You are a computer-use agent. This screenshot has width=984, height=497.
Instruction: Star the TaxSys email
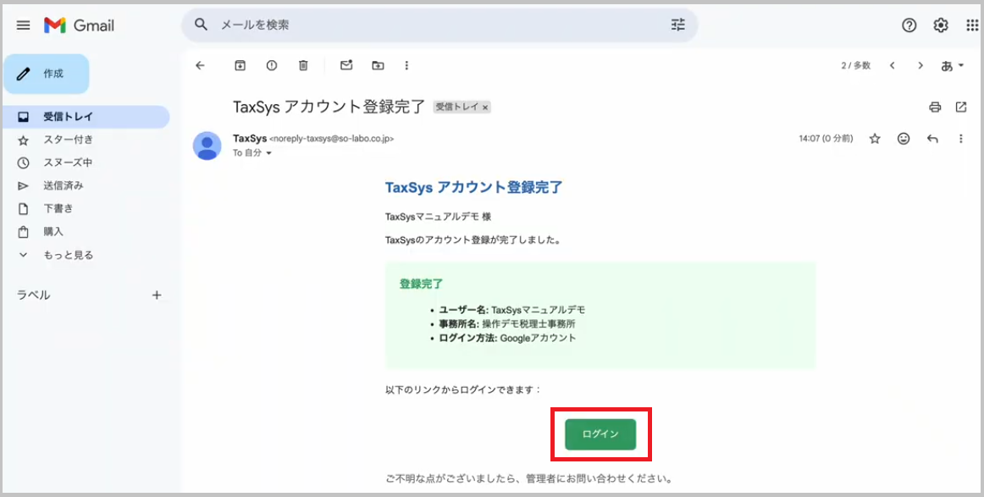pos(875,139)
